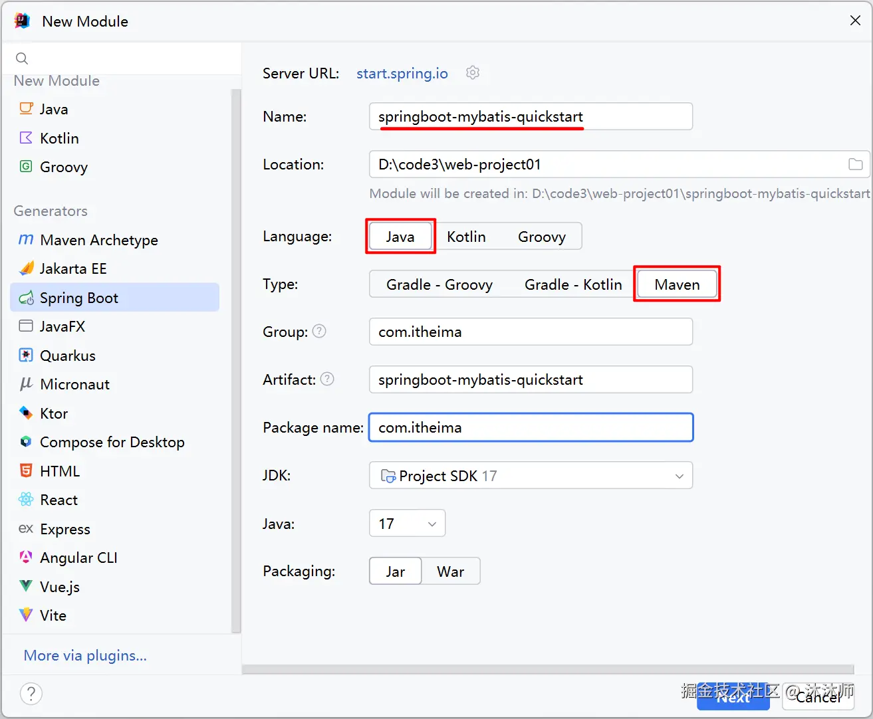Select Express generator in sidebar
The image size is (873, 719).
point(114,529)
